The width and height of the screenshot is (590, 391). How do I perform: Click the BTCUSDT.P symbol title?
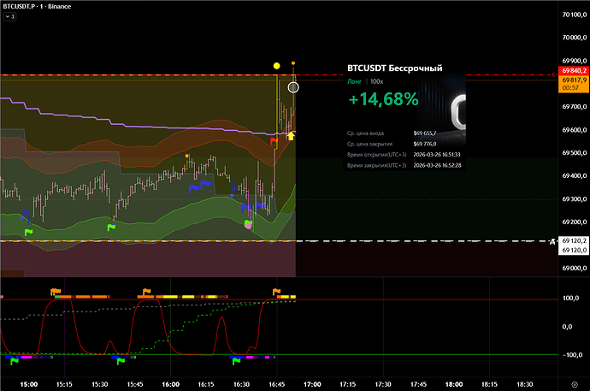point(21,6)
